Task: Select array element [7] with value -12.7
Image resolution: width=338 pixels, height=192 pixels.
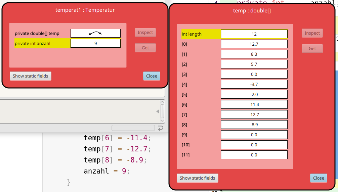Action: point(254,114)
